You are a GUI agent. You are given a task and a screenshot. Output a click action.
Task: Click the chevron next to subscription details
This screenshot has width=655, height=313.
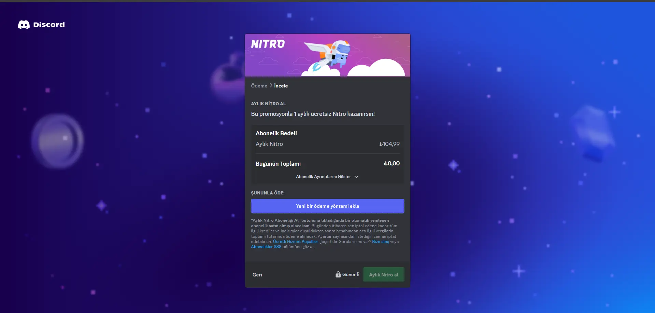click(x=356, y=177)
